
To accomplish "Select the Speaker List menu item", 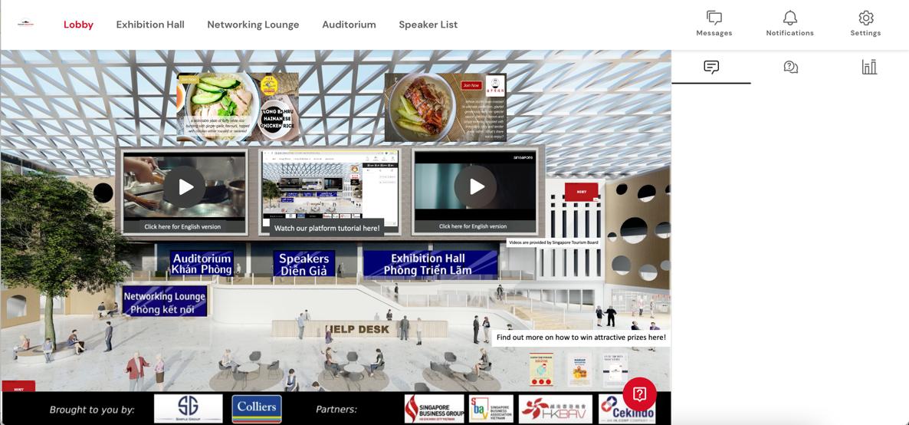I will click(x=428, y=25).
